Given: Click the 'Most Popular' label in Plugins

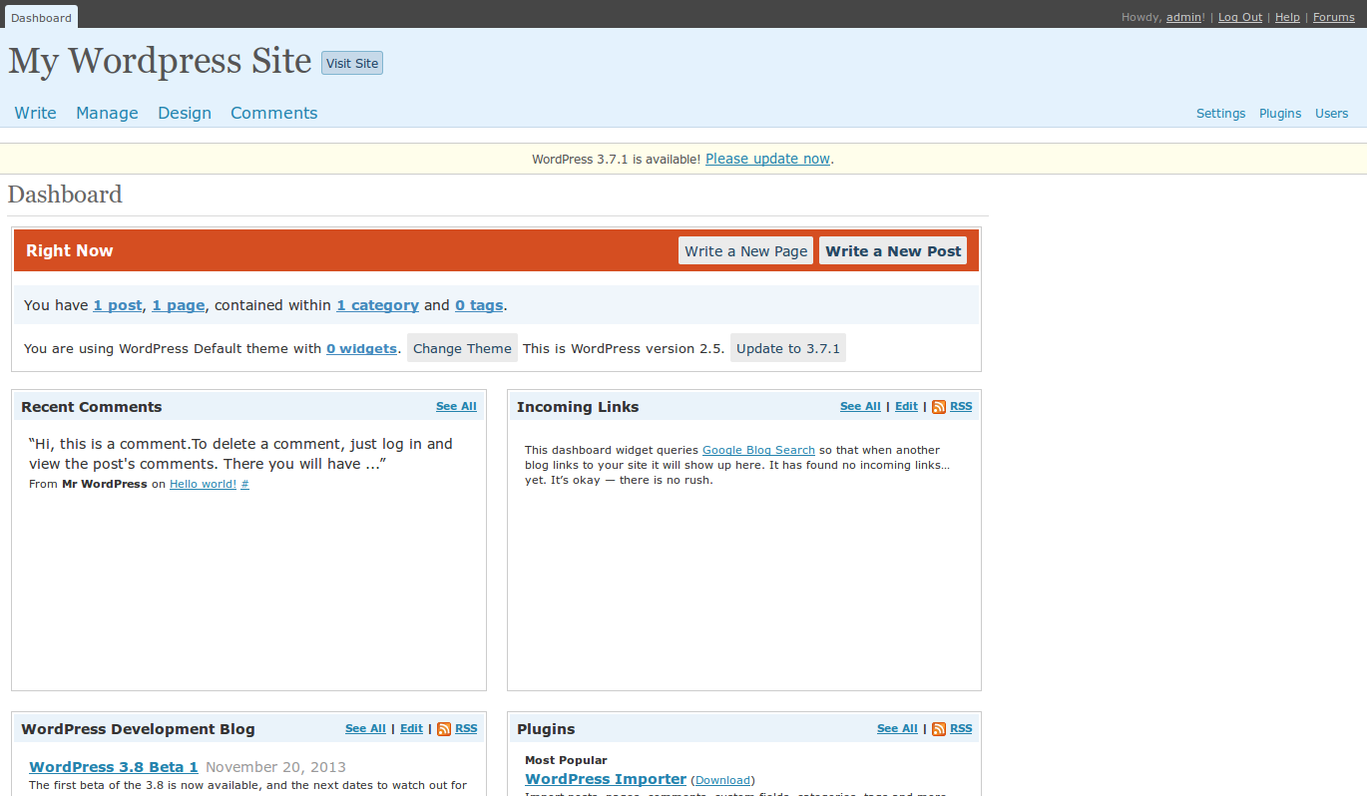Looking at the screenshot, I should click(x=566, y=760).
